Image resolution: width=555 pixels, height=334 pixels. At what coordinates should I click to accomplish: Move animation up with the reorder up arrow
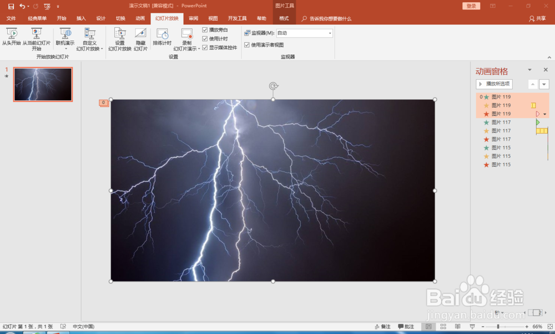(533, 84)
